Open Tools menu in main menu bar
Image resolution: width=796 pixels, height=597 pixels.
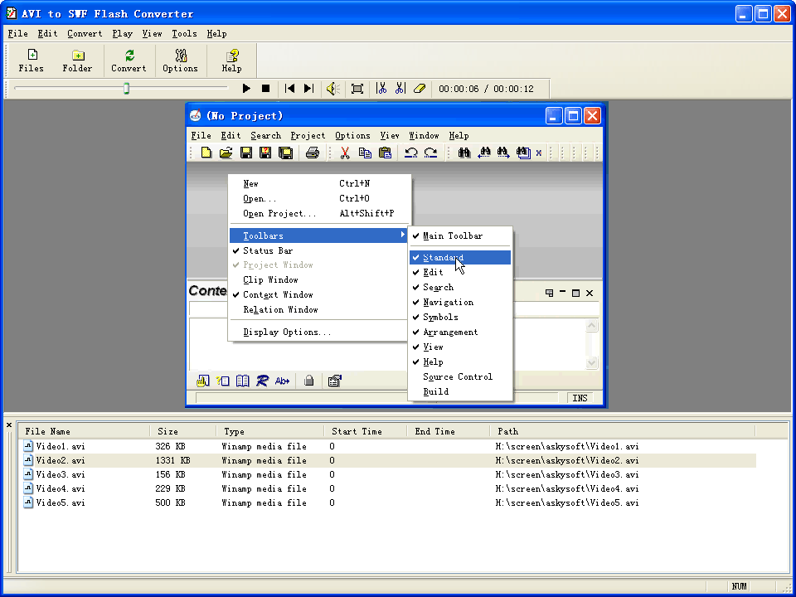tap(184, 33)
